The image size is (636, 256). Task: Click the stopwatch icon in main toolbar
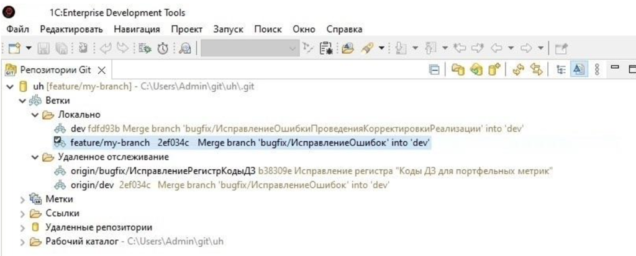click(x=163, y=48)
